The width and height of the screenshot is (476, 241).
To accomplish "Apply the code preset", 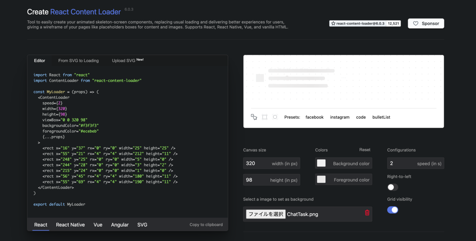I will pyautogui.click(x=361, y=117).
